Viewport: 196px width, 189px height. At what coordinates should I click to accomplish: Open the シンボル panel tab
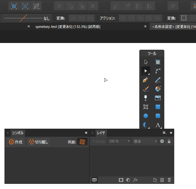point(18,133)
